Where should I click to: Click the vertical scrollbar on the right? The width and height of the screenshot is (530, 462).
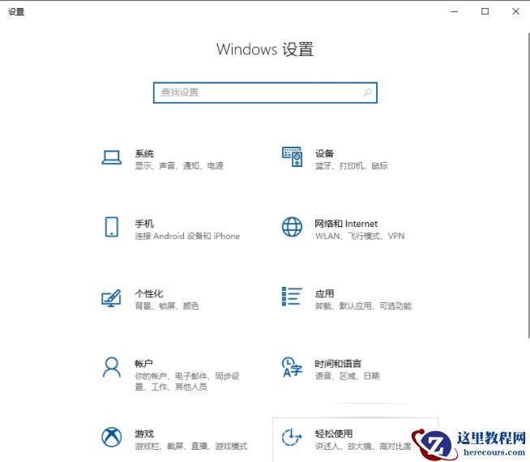coord(528,186)
